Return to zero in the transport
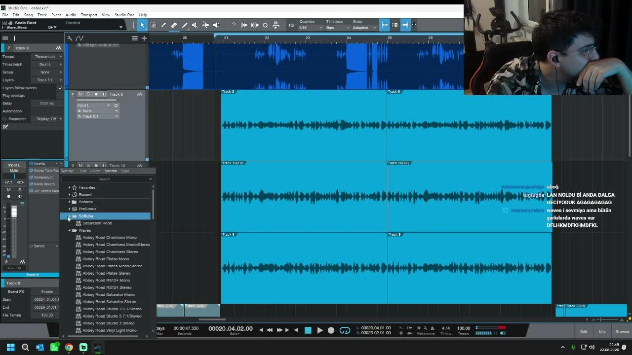The height and width of the screenshot is (355, 632). click(x=296, y=330)
